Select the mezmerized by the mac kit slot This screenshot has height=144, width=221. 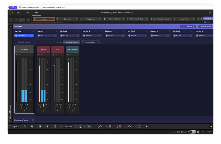161,19
